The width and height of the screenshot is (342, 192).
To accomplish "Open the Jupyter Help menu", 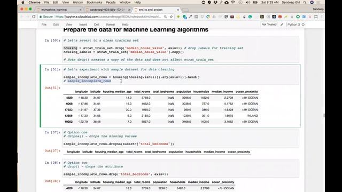I will [x=125, y=25].
